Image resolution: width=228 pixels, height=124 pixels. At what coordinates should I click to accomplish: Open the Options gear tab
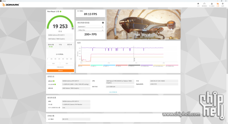tap(223, 5)
